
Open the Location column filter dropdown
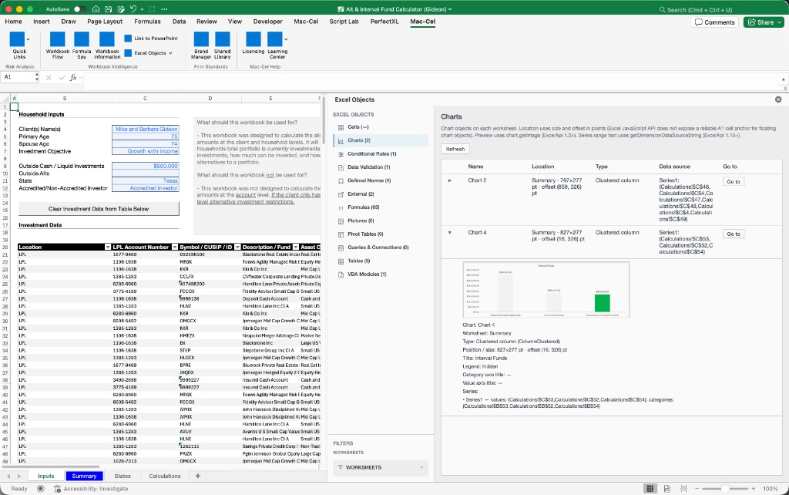[x=108, y=247]
